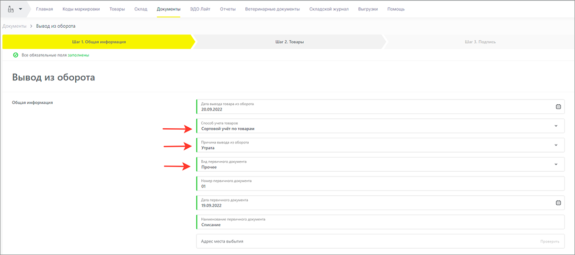Open Ветеринарные документы section
Viewport: 575px width, 255px height.
point(272,9)
